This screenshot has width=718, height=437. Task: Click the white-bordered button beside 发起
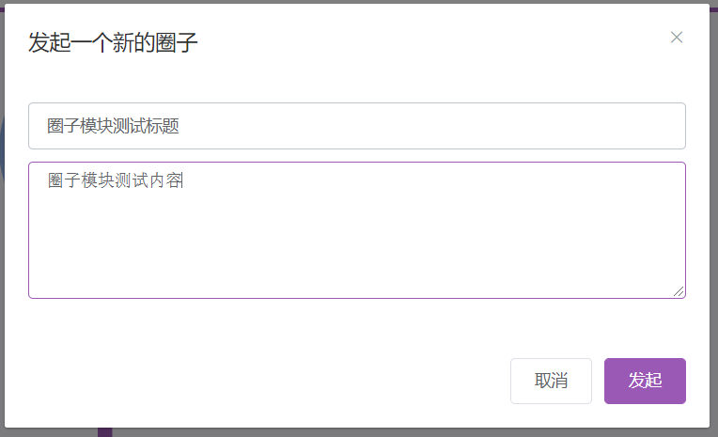(551, 381)
